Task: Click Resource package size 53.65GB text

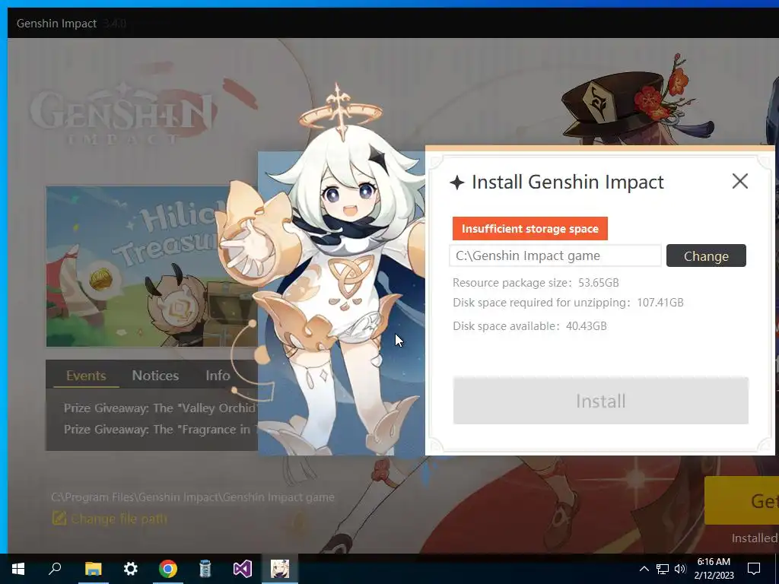Action: (536, 283)
